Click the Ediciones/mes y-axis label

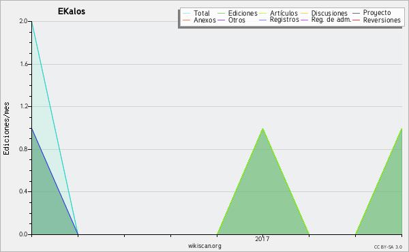point(6,129)
